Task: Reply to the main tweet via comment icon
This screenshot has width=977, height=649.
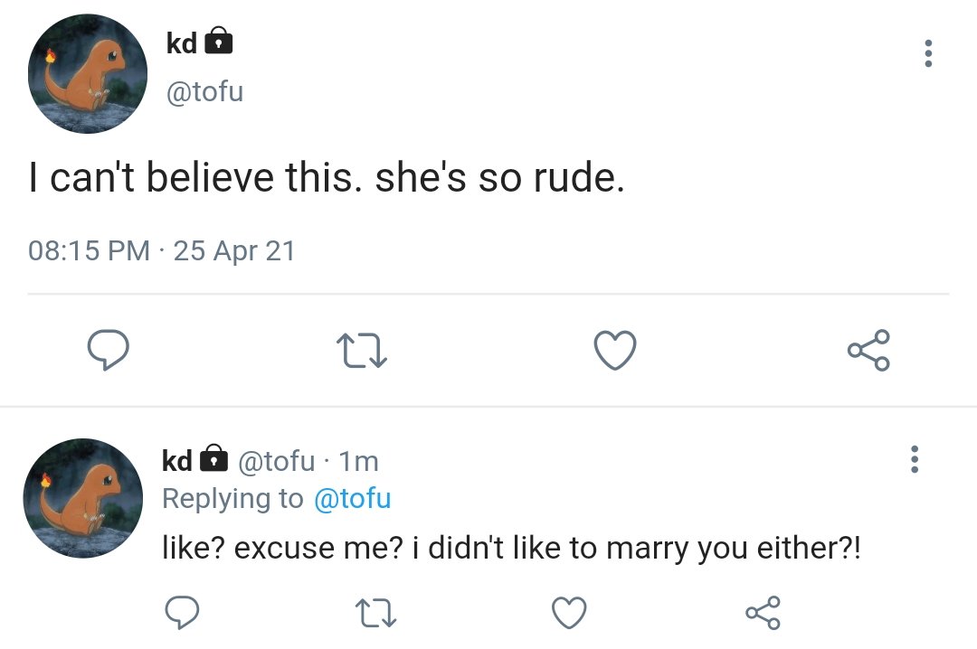Action: coord(108,350)
